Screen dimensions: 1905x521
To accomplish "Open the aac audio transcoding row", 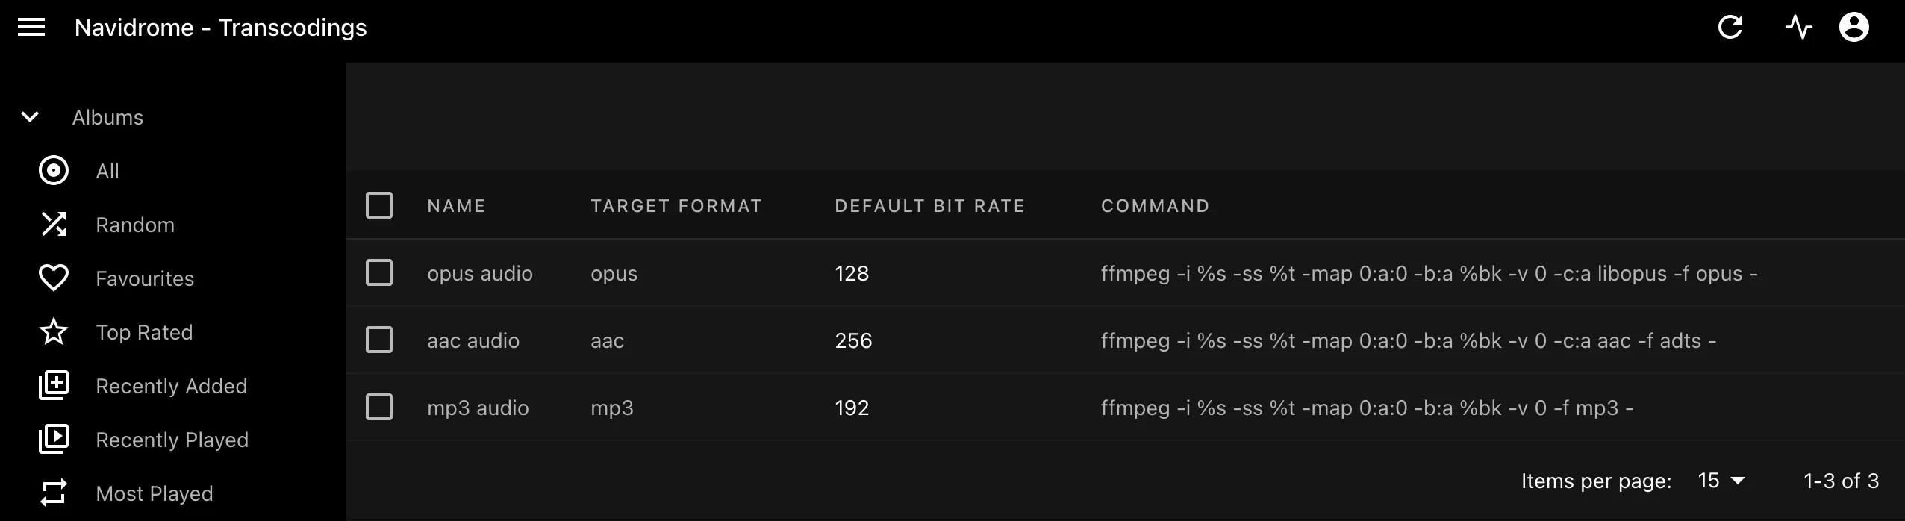I will (473, 340).
